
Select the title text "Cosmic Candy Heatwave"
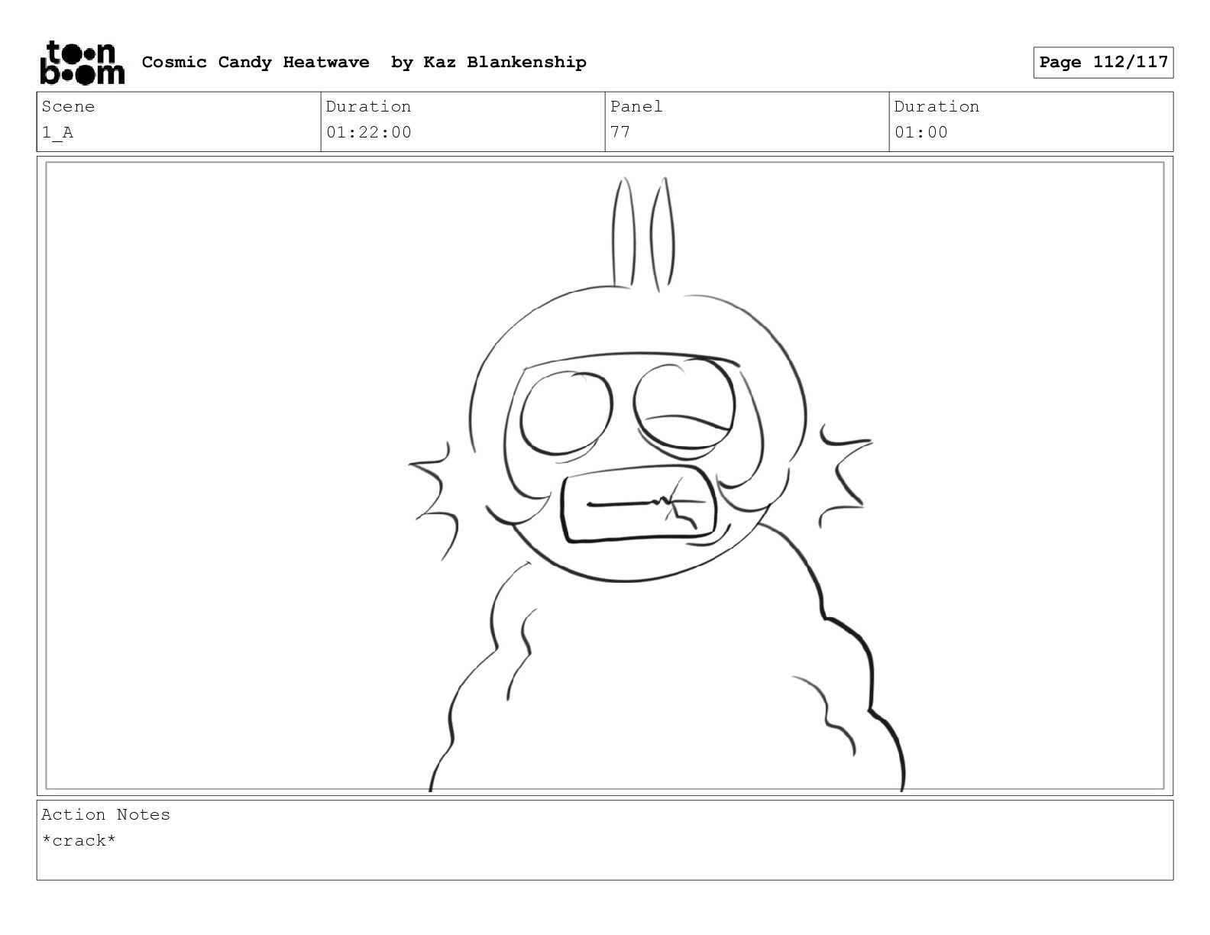255,63
